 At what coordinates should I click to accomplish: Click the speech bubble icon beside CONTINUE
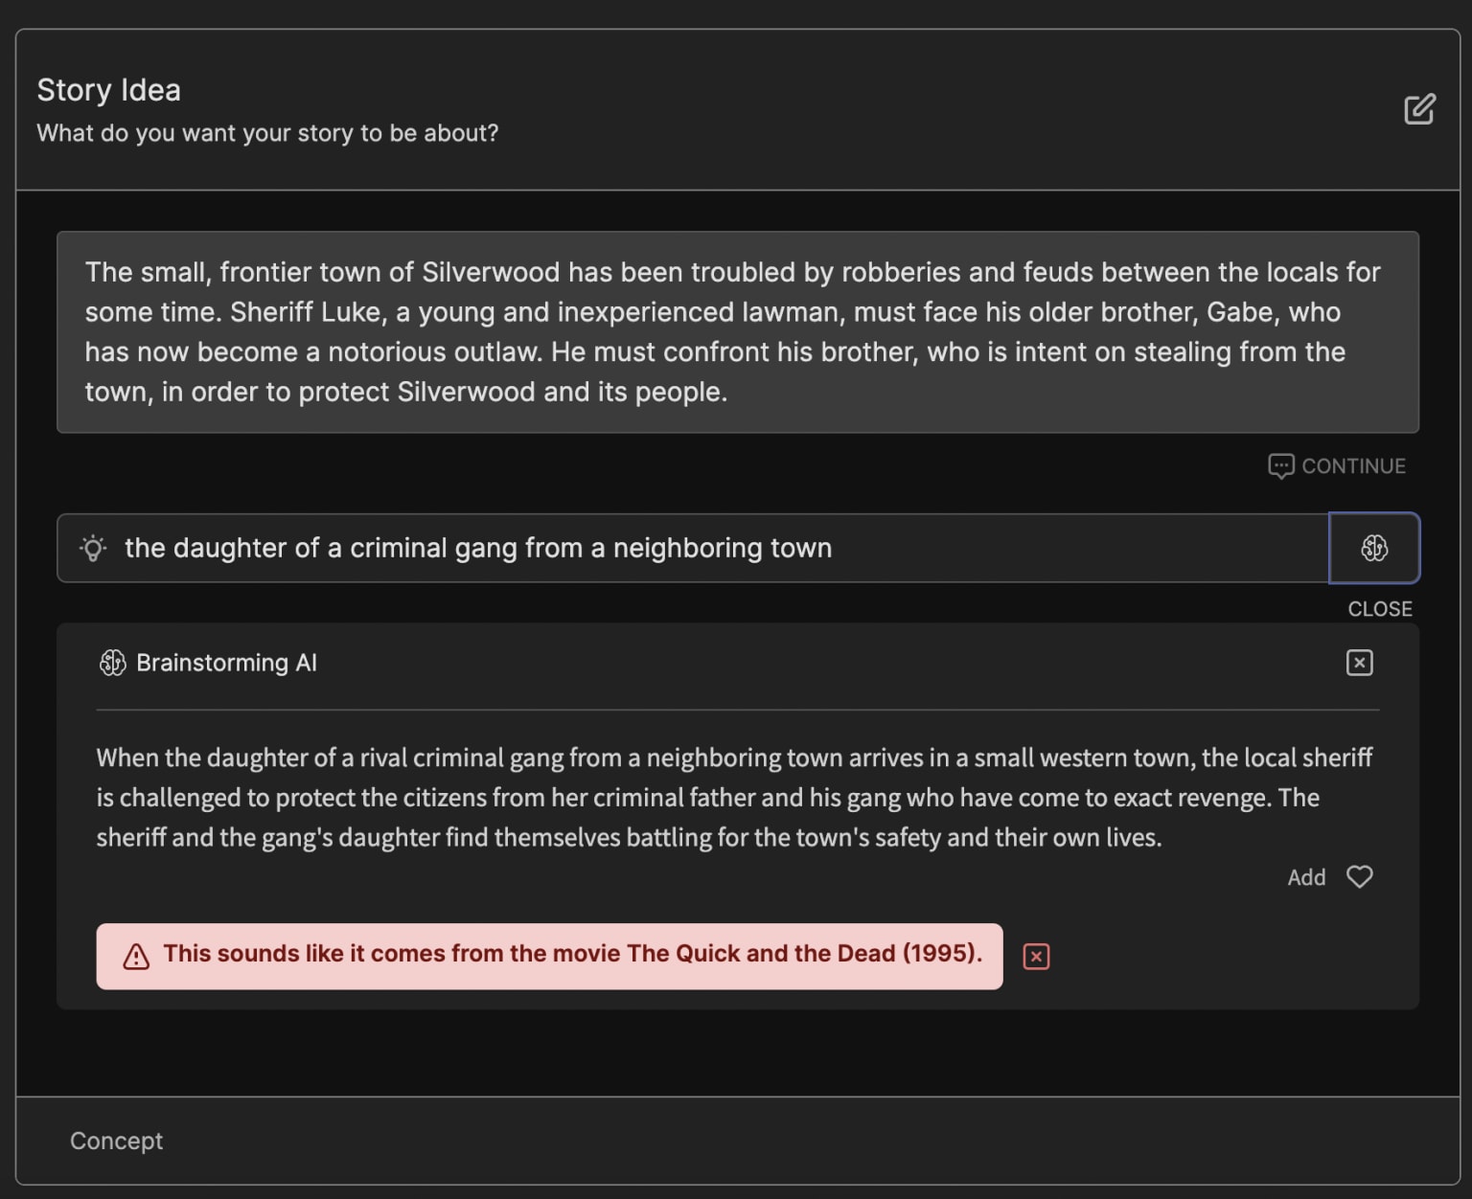(1281, 466)
